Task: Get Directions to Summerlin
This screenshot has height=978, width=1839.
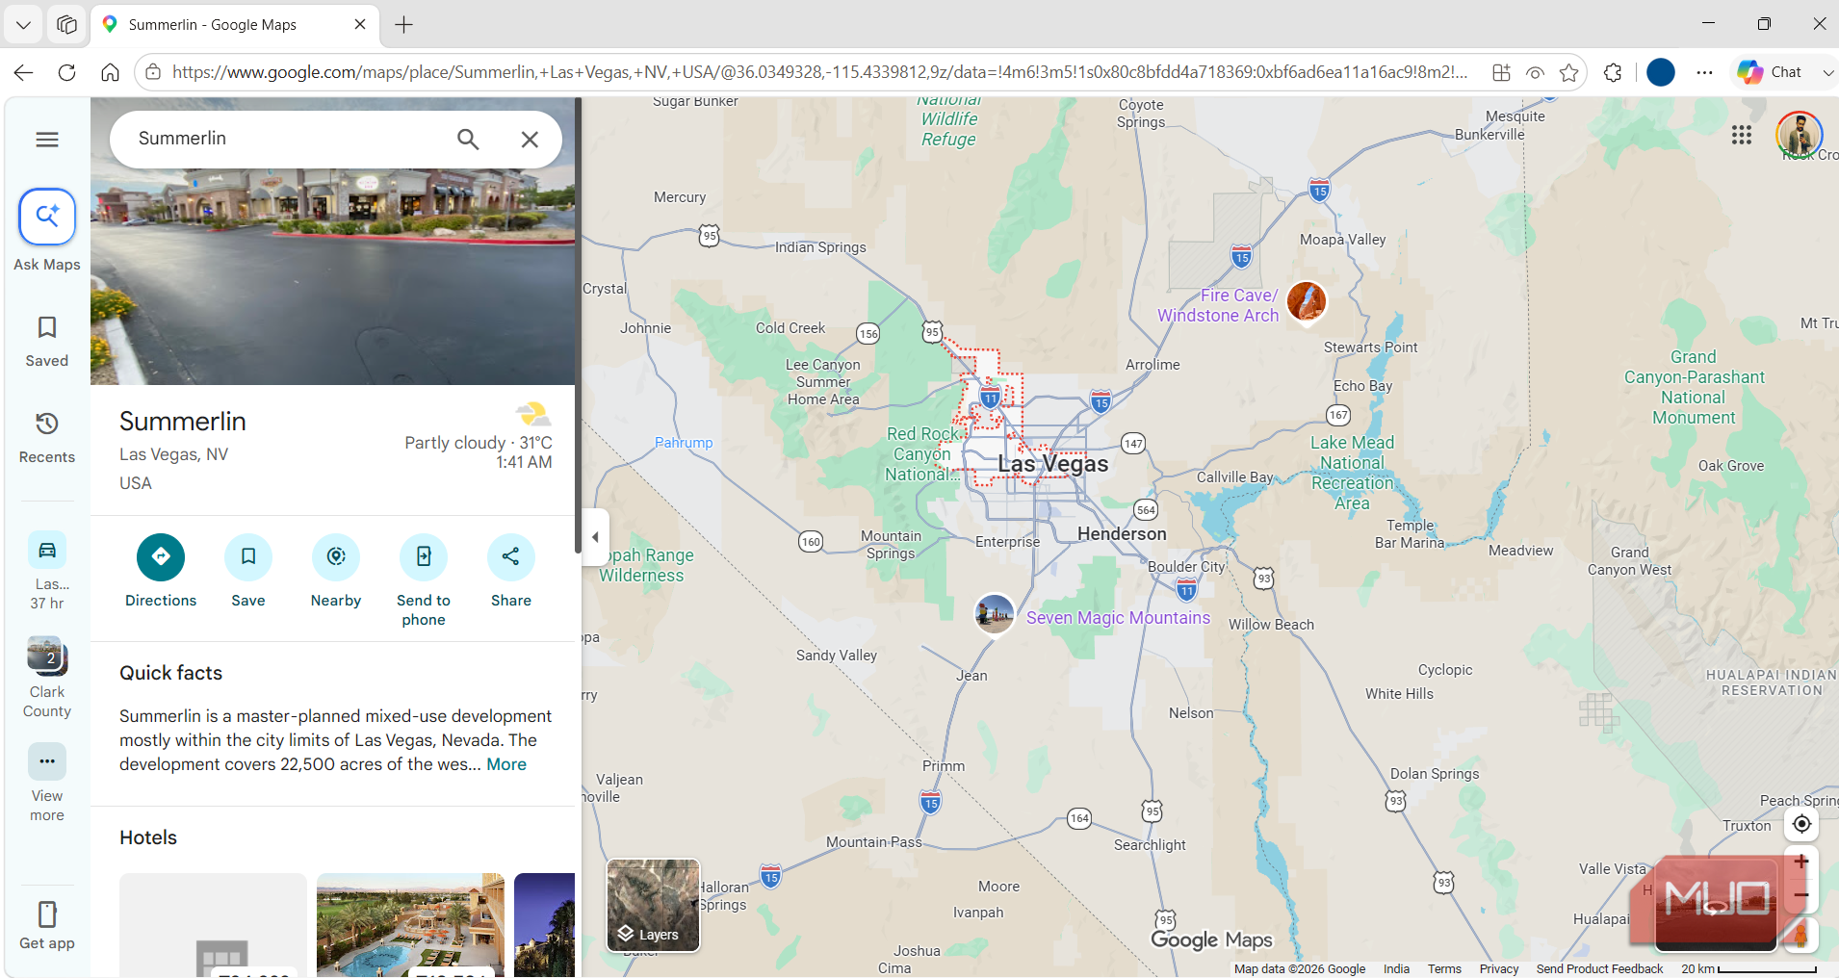Action: [x=161, y=572]
